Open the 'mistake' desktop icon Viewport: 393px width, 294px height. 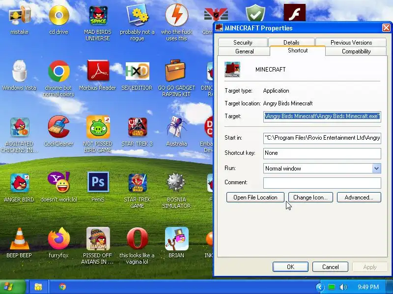pos(20,15)
